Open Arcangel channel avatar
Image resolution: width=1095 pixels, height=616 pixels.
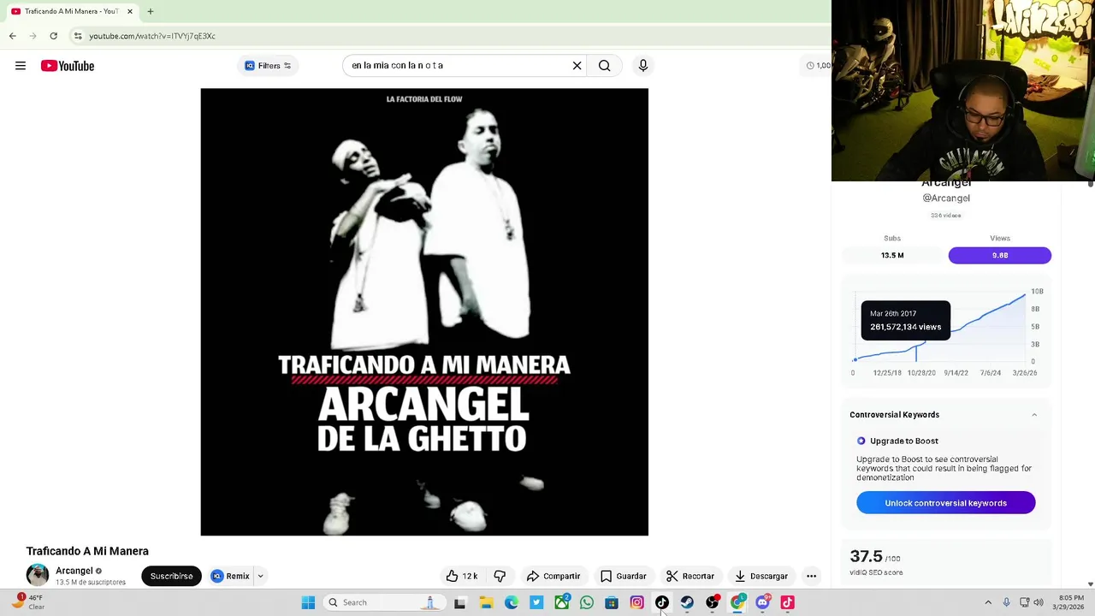tap(38, 575)
